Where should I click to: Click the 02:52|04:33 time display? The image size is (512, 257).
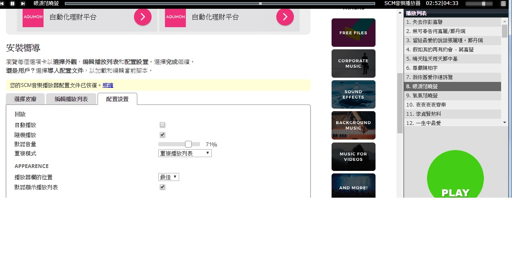(442, 3)
